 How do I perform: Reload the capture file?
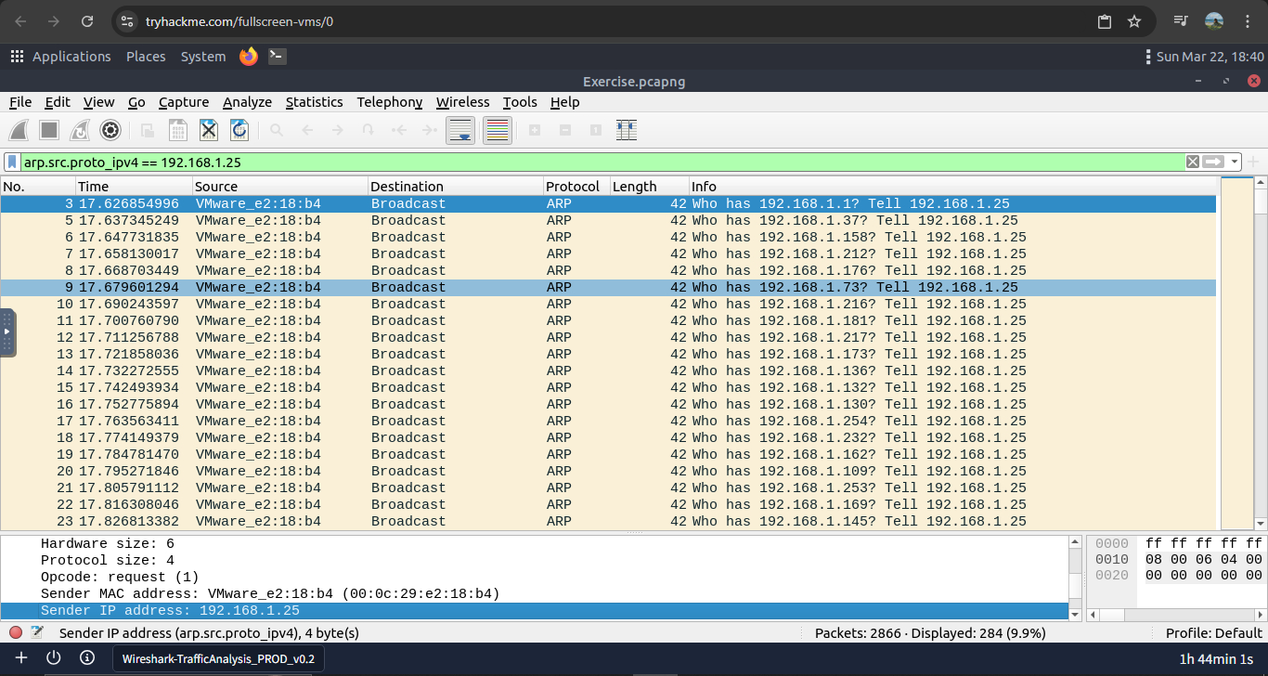click(x=239, y=131)
